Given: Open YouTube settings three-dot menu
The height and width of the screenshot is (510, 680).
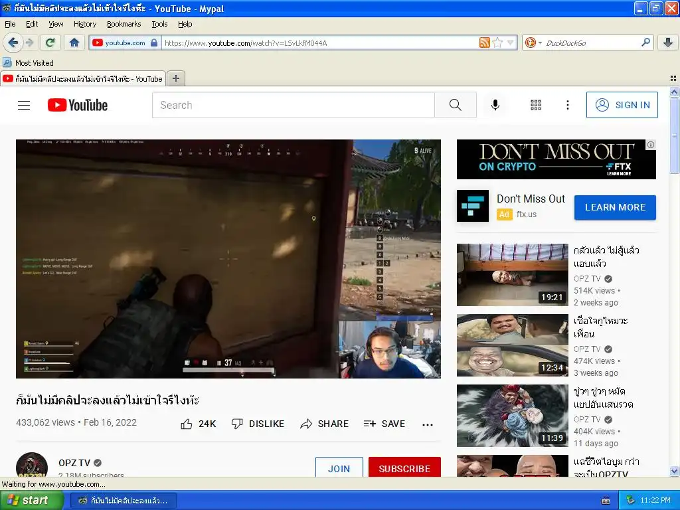Looking at the screenshot, I should tap(567, 105).
